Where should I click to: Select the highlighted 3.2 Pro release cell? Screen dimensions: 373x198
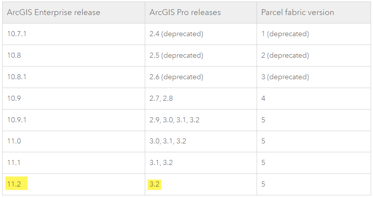(154, 184)
